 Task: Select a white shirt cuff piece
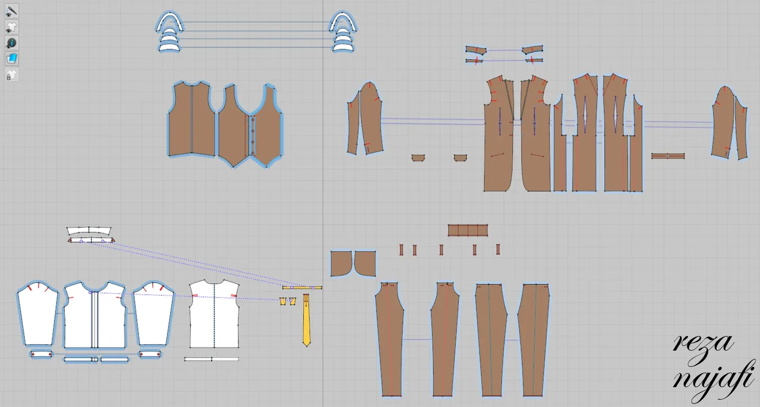click(x=42, y=353)
